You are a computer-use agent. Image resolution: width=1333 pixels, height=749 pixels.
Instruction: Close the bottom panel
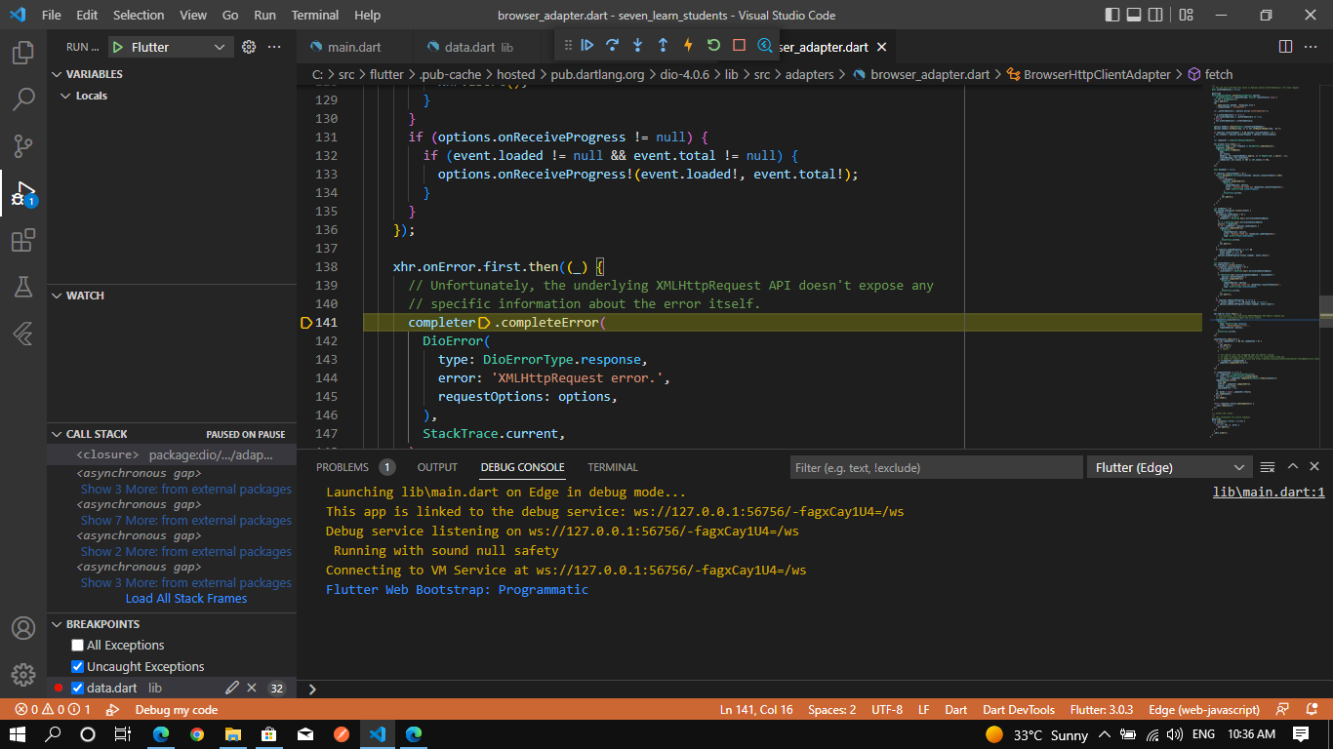tap(1315, 467)
